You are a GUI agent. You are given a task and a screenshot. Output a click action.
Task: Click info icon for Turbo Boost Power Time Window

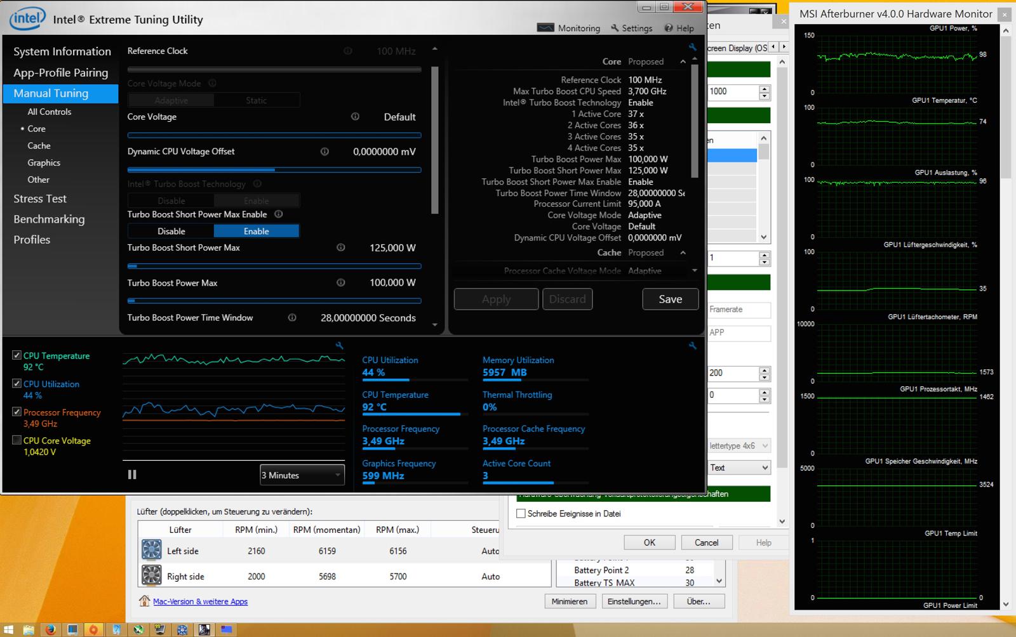(292, 317)
